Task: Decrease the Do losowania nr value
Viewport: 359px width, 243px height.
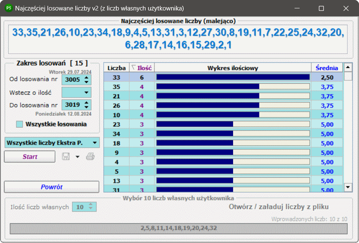Action: point(86,107)
